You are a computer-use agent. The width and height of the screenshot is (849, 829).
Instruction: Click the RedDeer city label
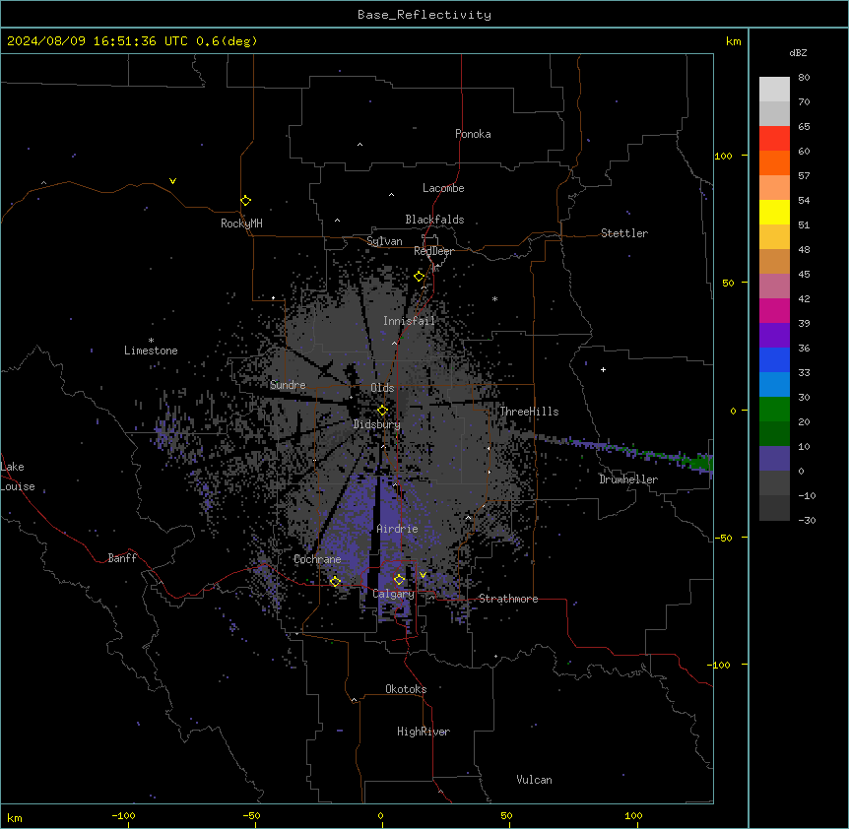(433, 251)
